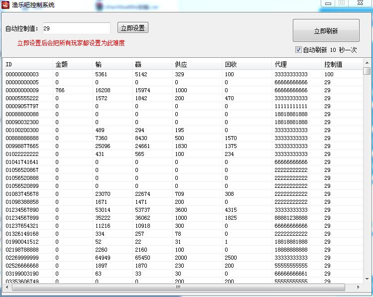This screenshot has height=297, width=373.
Task: Click the 赢 column header
Action: (x=152, y=64)
